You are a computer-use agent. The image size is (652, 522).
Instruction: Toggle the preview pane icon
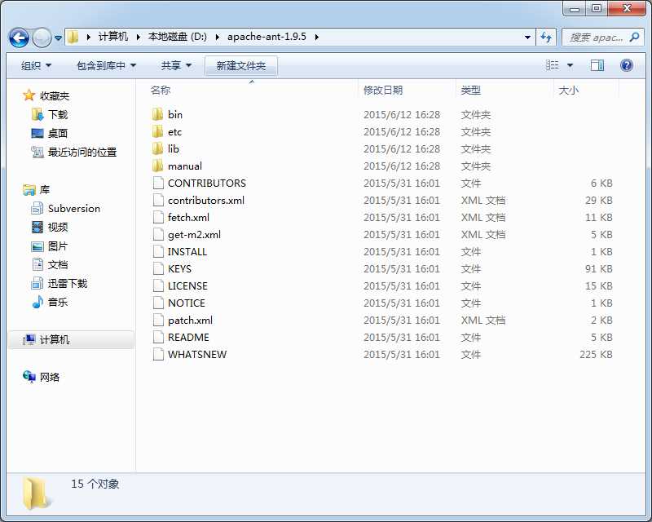coord(597,65)
